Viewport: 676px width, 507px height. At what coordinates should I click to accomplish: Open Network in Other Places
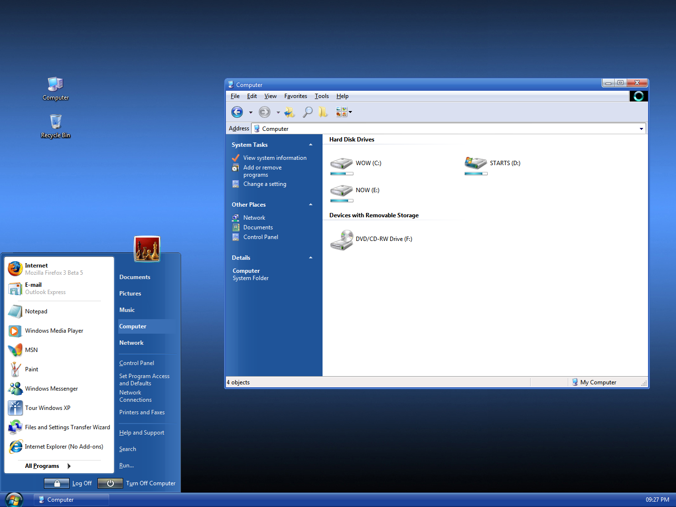(254, 218)
